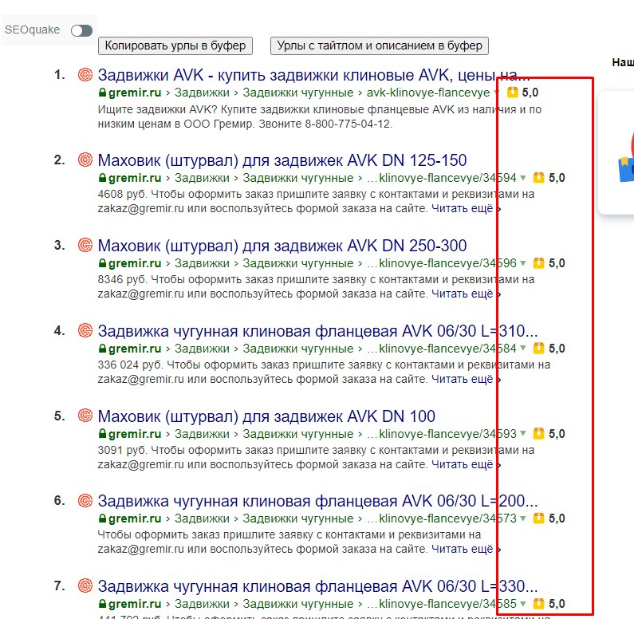Screen dimensions: 634x619
Task: Expand the URL dropdown arrow after klinovye-flancevye/34573
Action: click(x=523, y=518)
